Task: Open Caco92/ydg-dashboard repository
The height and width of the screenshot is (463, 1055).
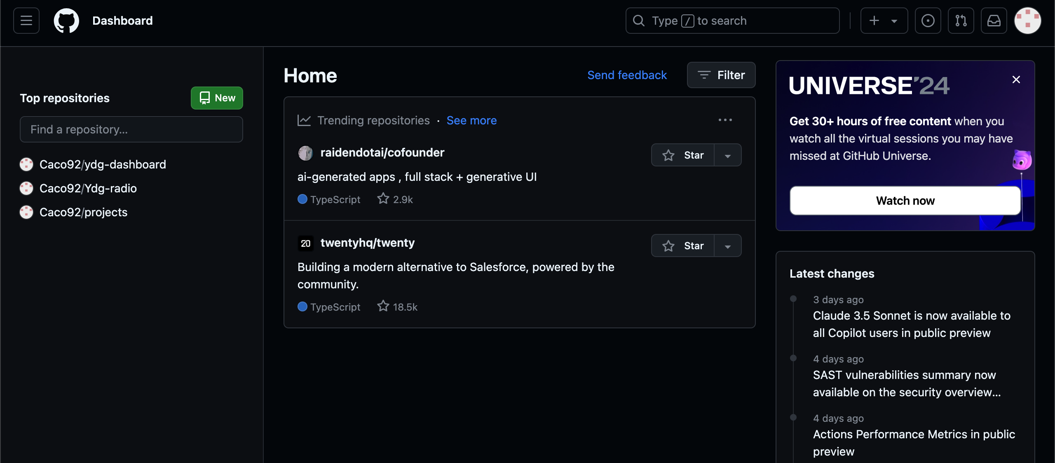Action: tap(103, 164)
